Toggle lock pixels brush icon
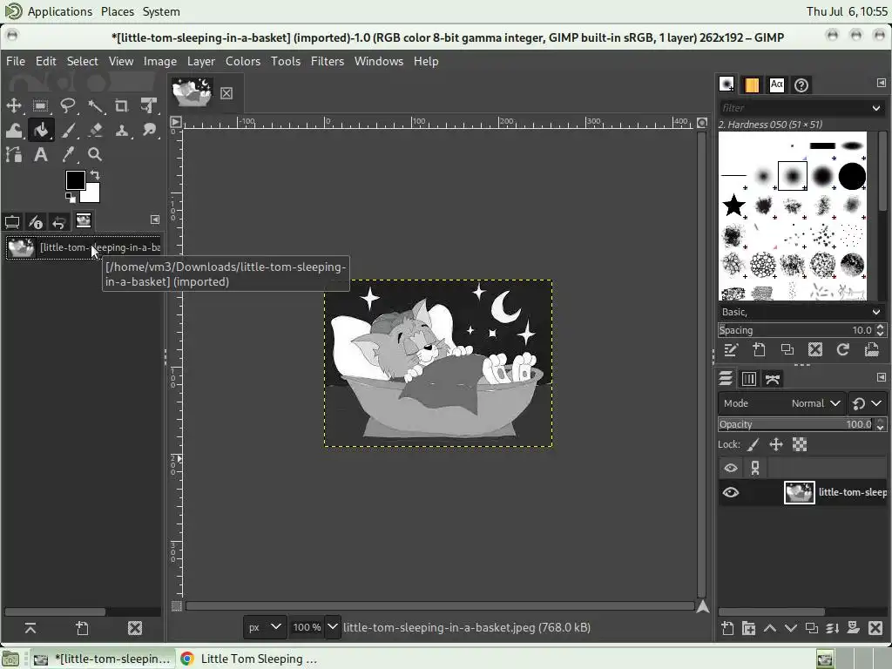This screenshot has width=892, height=669. tap(753, 444)
